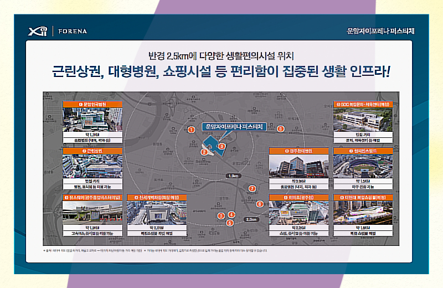Viewport: 443px width, 288px height.
Task: Select map marker number 7
Action: [x=252, y=188]
